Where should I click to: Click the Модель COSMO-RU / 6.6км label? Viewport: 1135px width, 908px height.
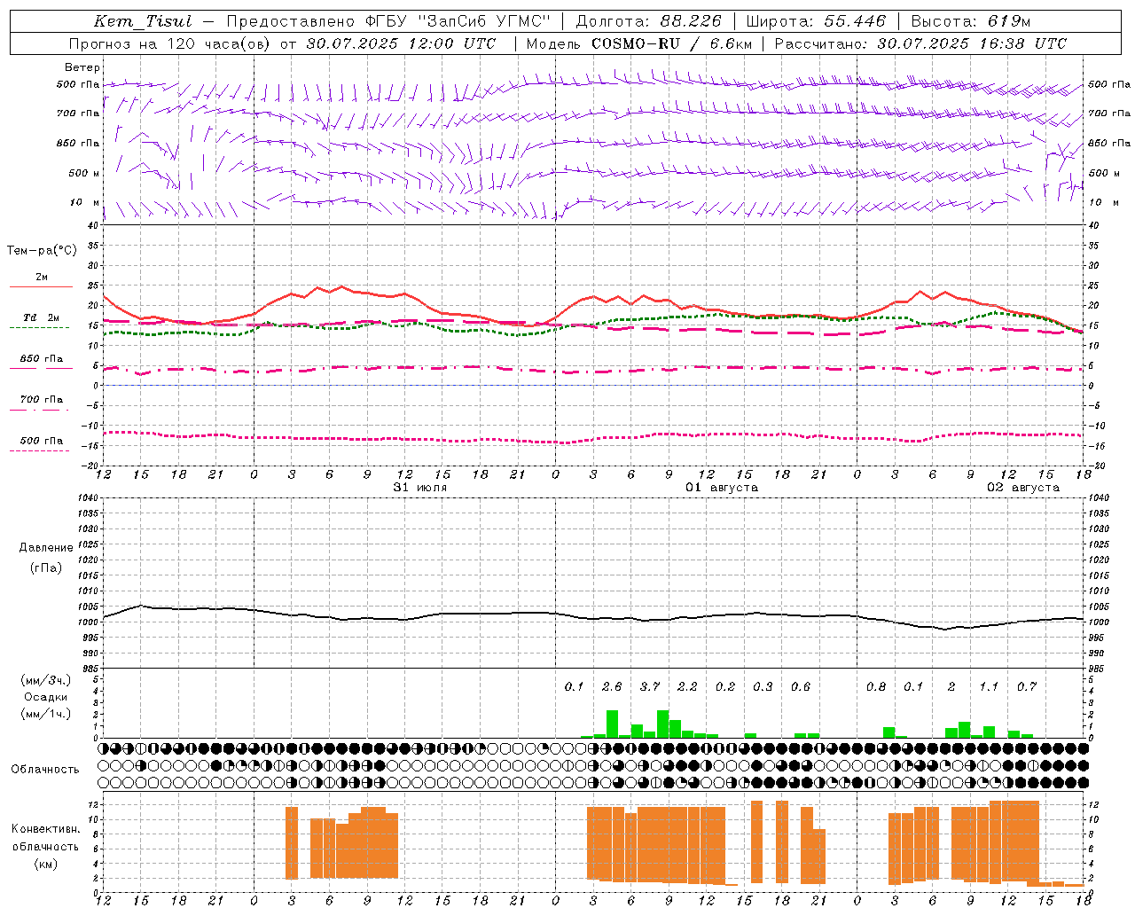[638, 43]
